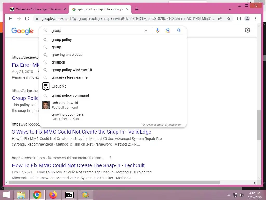Image resolution: width=266 pixels, height=200 pixels.
Task: Open Google quick settings gear
Action: coord(248,30)
